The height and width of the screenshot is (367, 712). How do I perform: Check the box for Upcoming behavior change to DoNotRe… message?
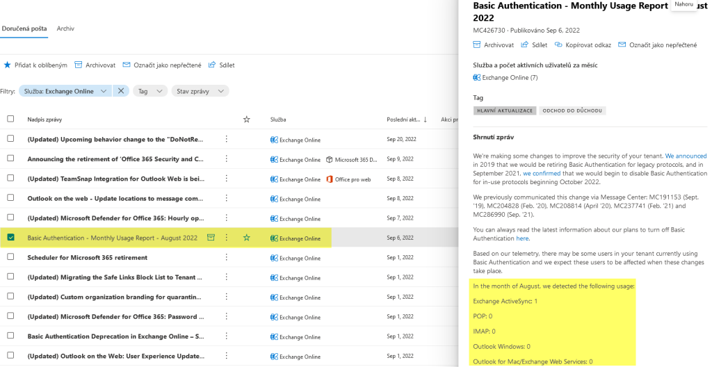pyautogui.click(x=10, y=138)
